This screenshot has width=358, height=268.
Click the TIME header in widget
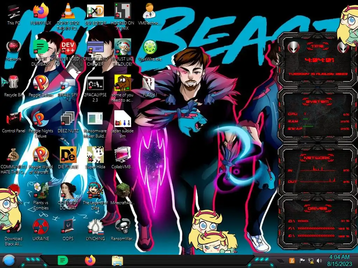(x=317, y=46)
